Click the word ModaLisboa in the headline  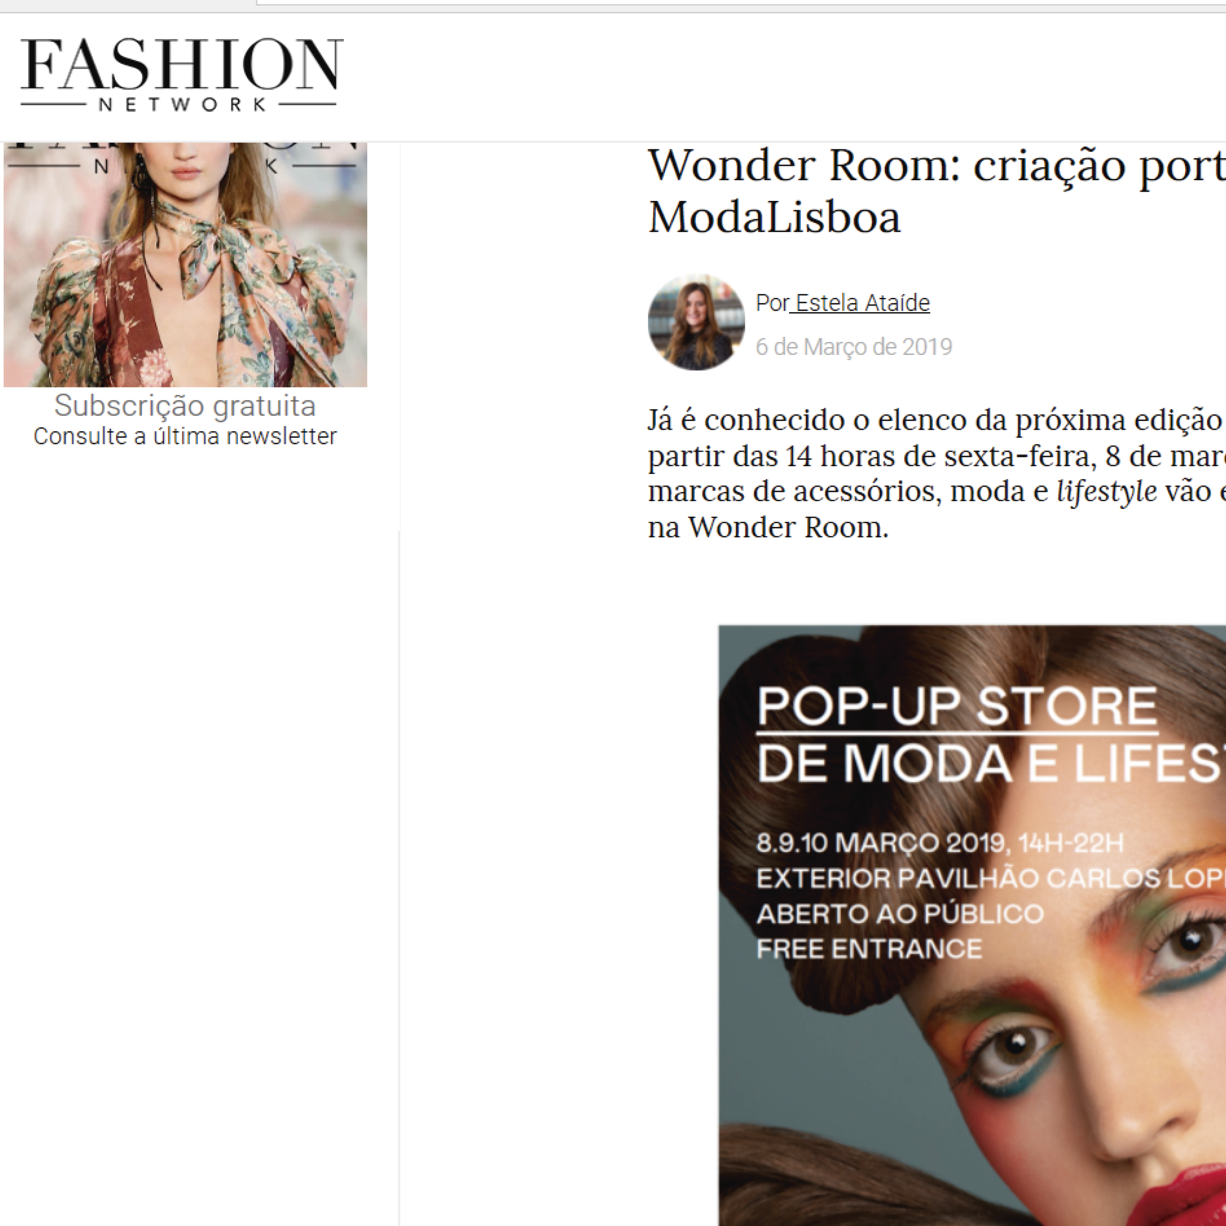point(774,217)
